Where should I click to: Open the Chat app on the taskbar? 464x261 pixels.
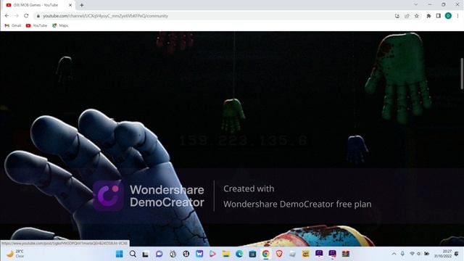pos(159,254)
